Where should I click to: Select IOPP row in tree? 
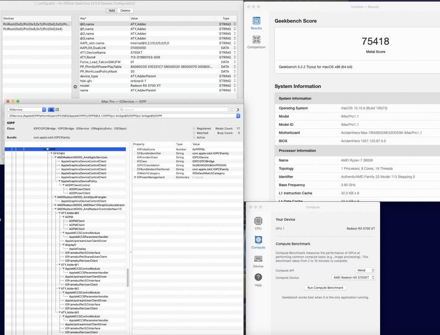tap(65, 149)
